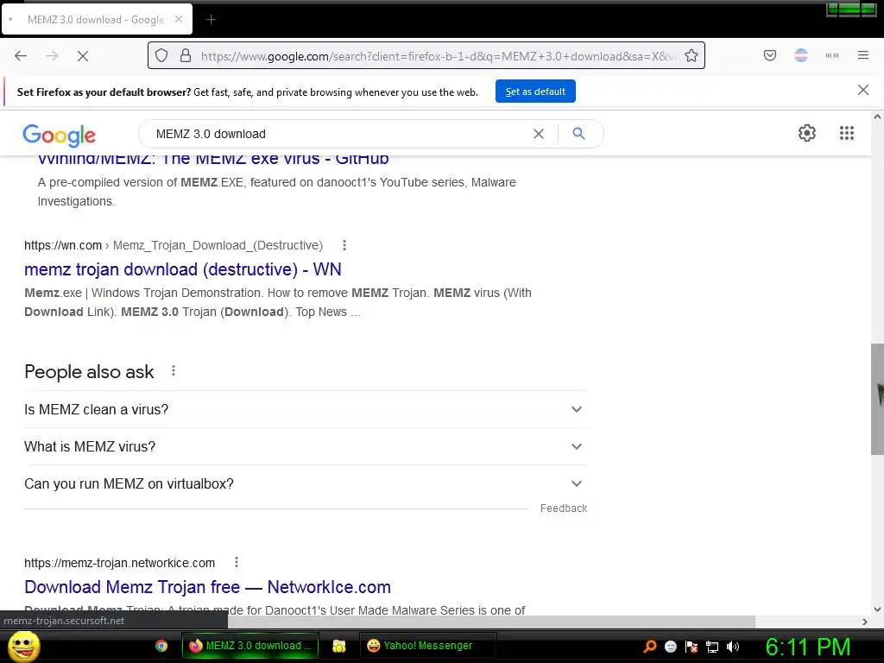
Task: Open People also ask options menu
Action: click(173, 371)
